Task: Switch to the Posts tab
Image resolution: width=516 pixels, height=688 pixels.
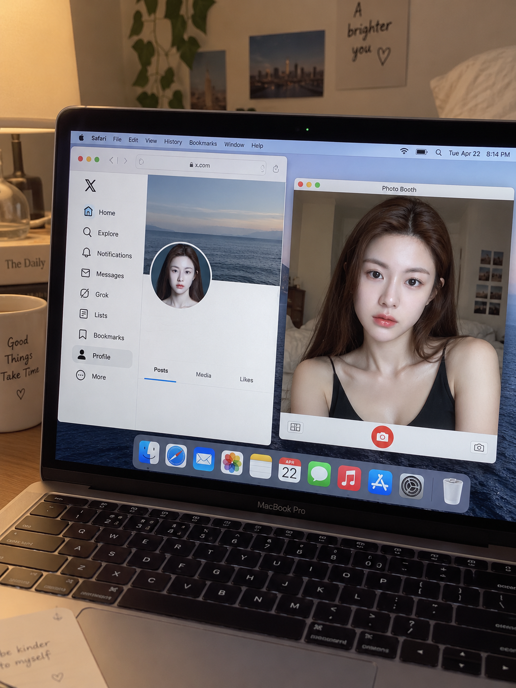Action: tap(161, 370)
